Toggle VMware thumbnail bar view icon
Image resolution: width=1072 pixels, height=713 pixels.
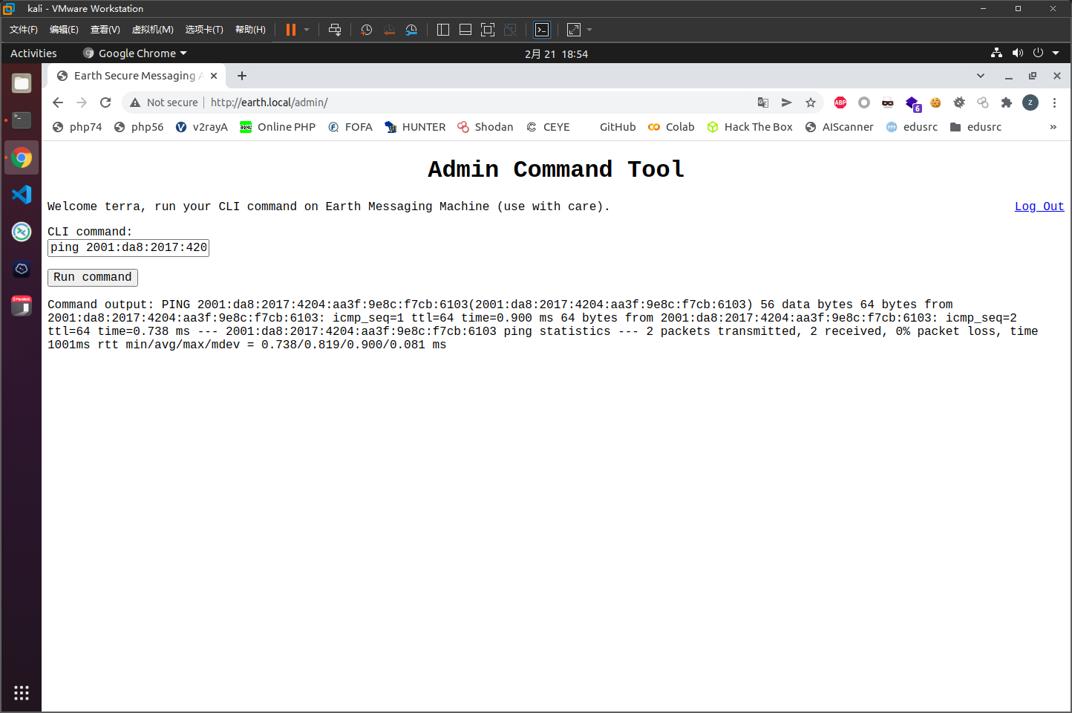(x=465, y=30)
